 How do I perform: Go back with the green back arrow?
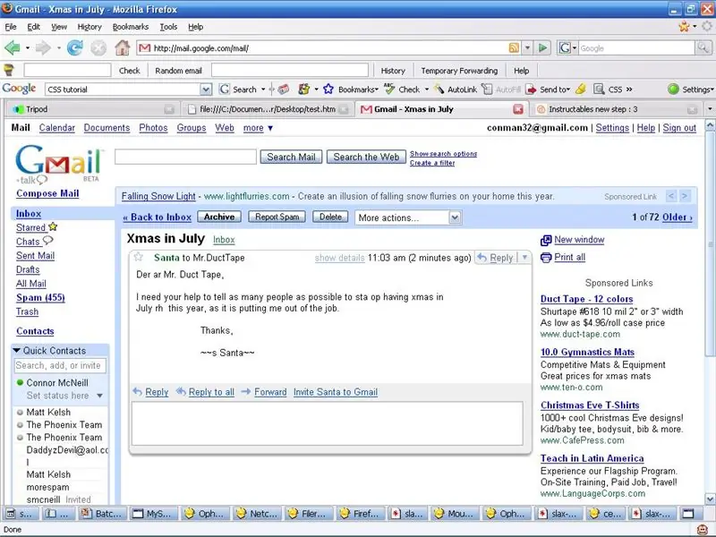(13, 47)
